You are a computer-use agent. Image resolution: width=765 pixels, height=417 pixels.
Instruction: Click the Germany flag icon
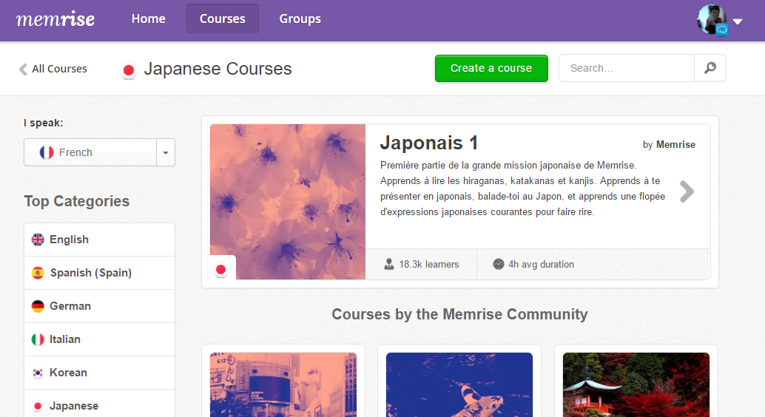click(38, 306)
